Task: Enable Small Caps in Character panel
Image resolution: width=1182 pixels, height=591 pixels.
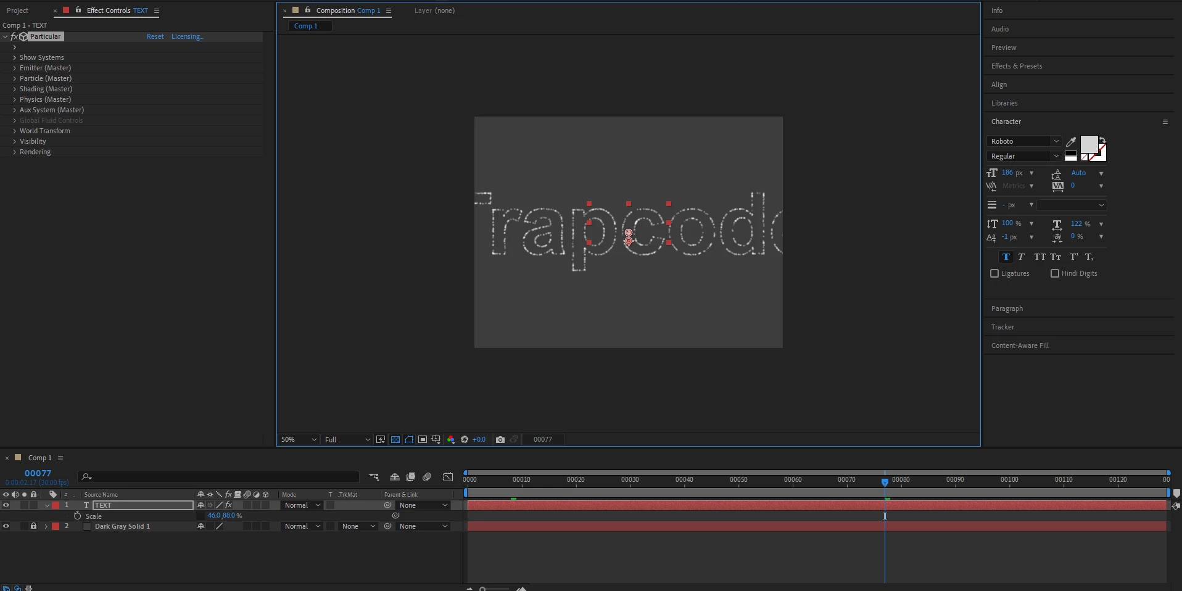Action: coord(1056,257)
